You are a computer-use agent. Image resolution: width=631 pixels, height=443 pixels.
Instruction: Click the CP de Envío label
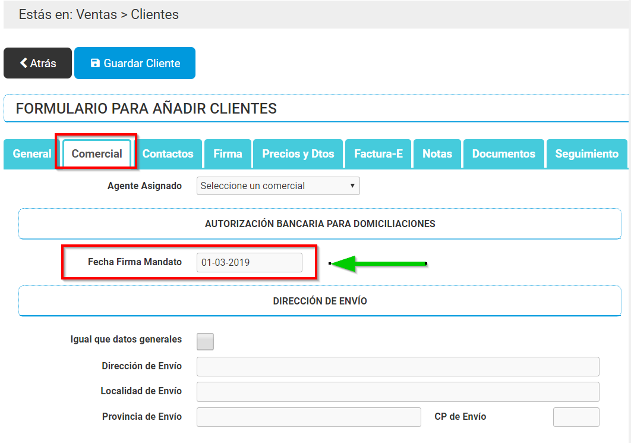tap(460, 417)
